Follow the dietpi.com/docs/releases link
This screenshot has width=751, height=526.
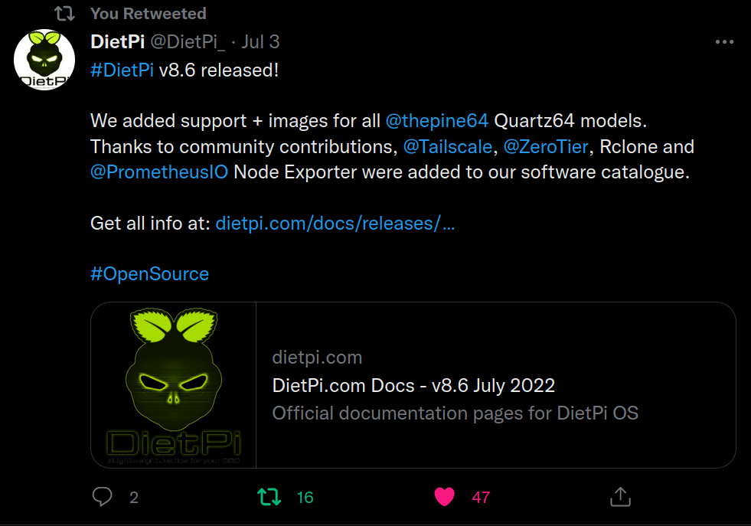click(x=335, y=224)
